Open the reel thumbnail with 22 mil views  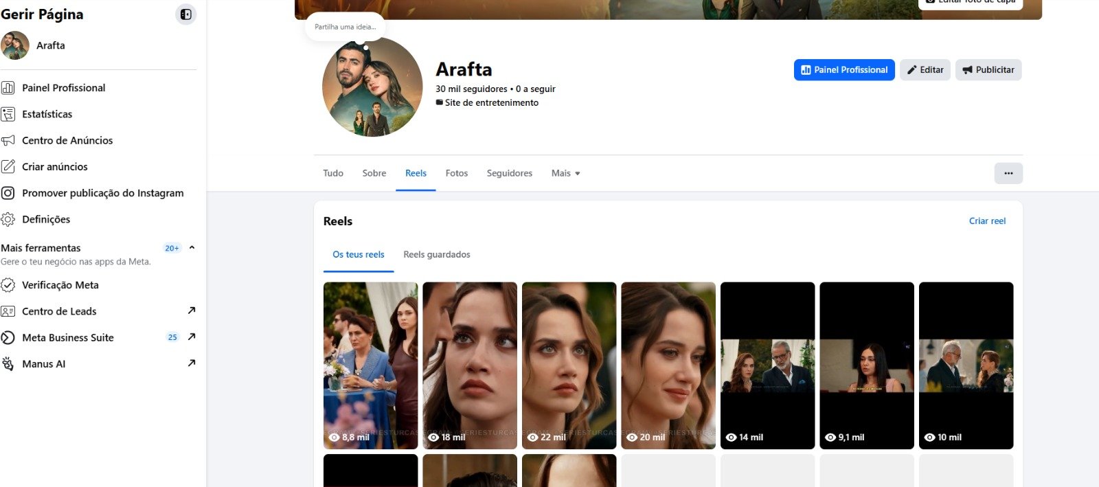(569, 365)
